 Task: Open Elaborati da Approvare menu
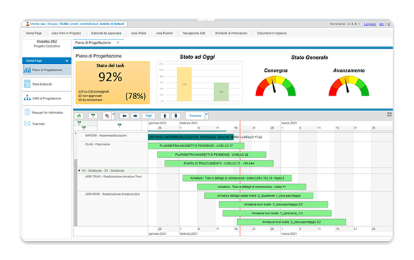[106, 33]
